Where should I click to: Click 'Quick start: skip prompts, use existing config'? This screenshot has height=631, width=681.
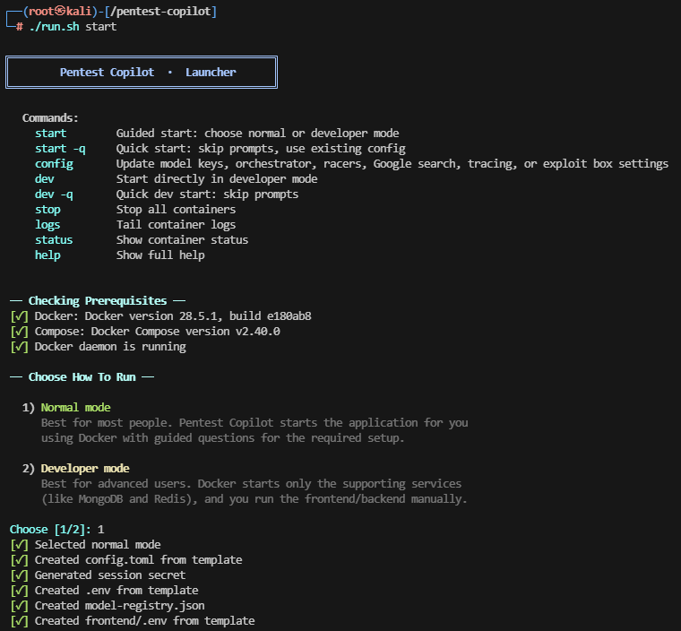[261, 149]
